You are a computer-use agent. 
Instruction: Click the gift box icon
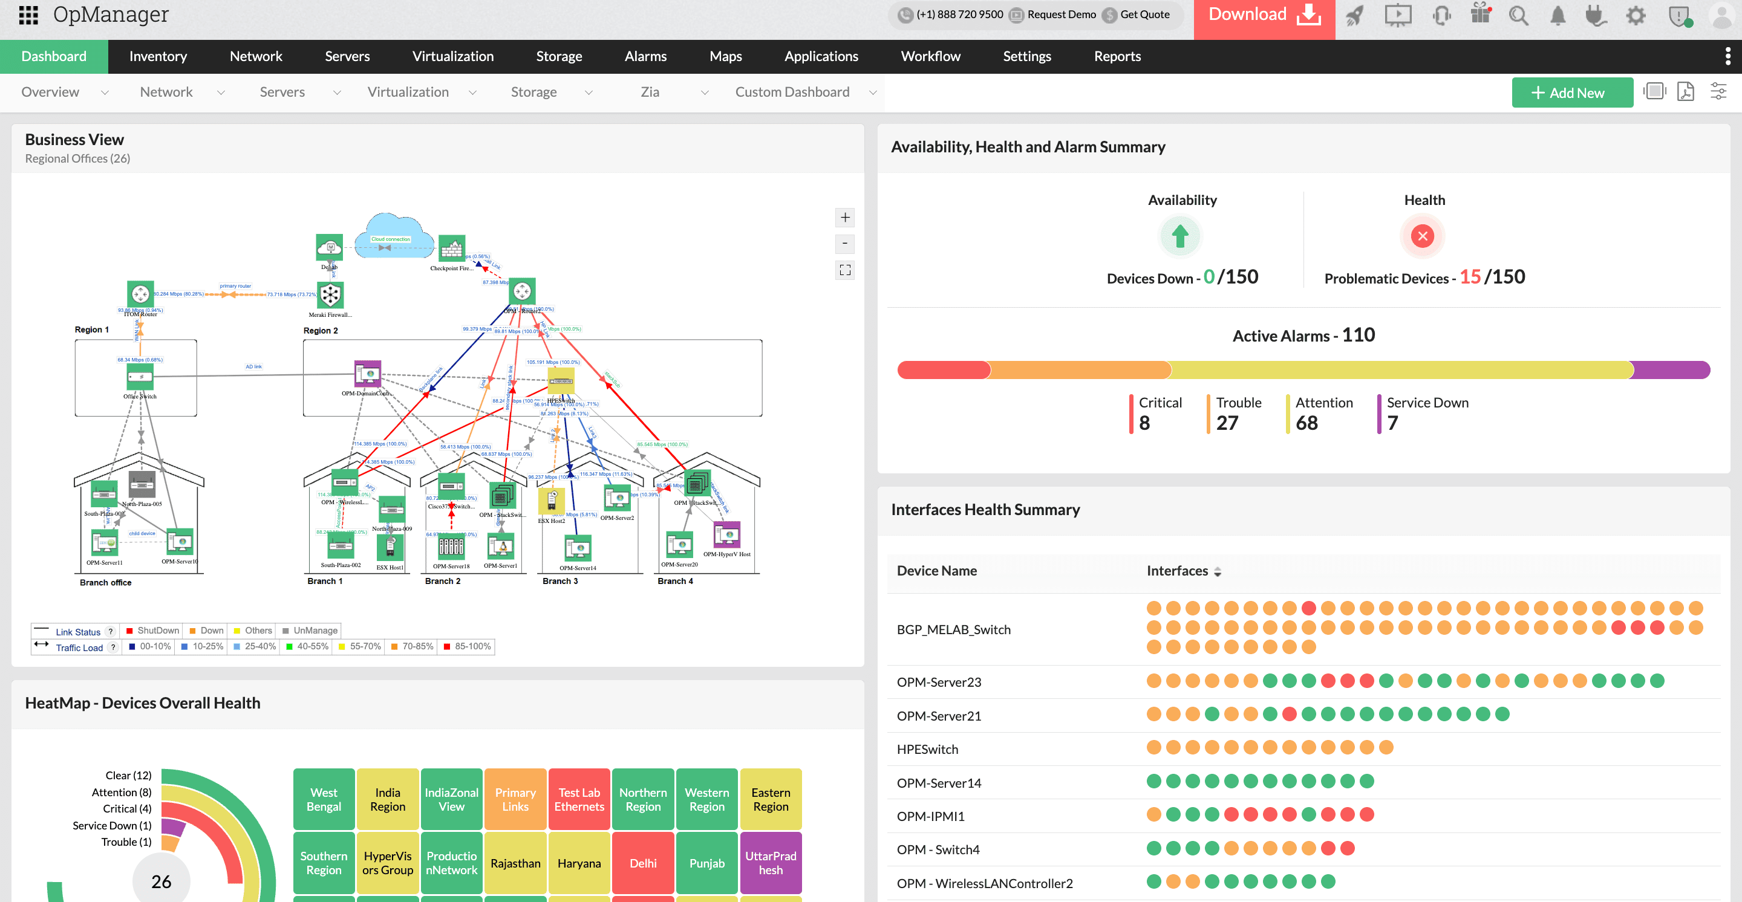(x=1480, y=13)
